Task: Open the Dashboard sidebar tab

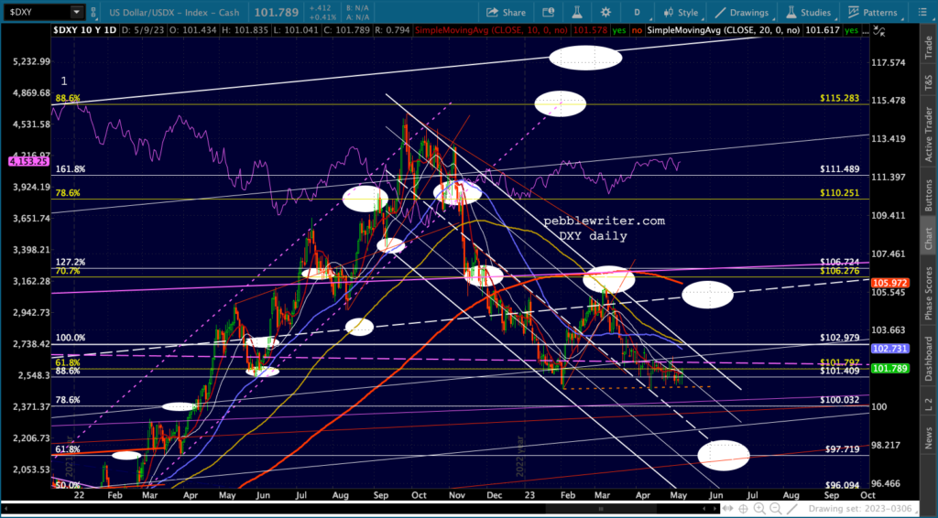Action: [x=929, y=359]
